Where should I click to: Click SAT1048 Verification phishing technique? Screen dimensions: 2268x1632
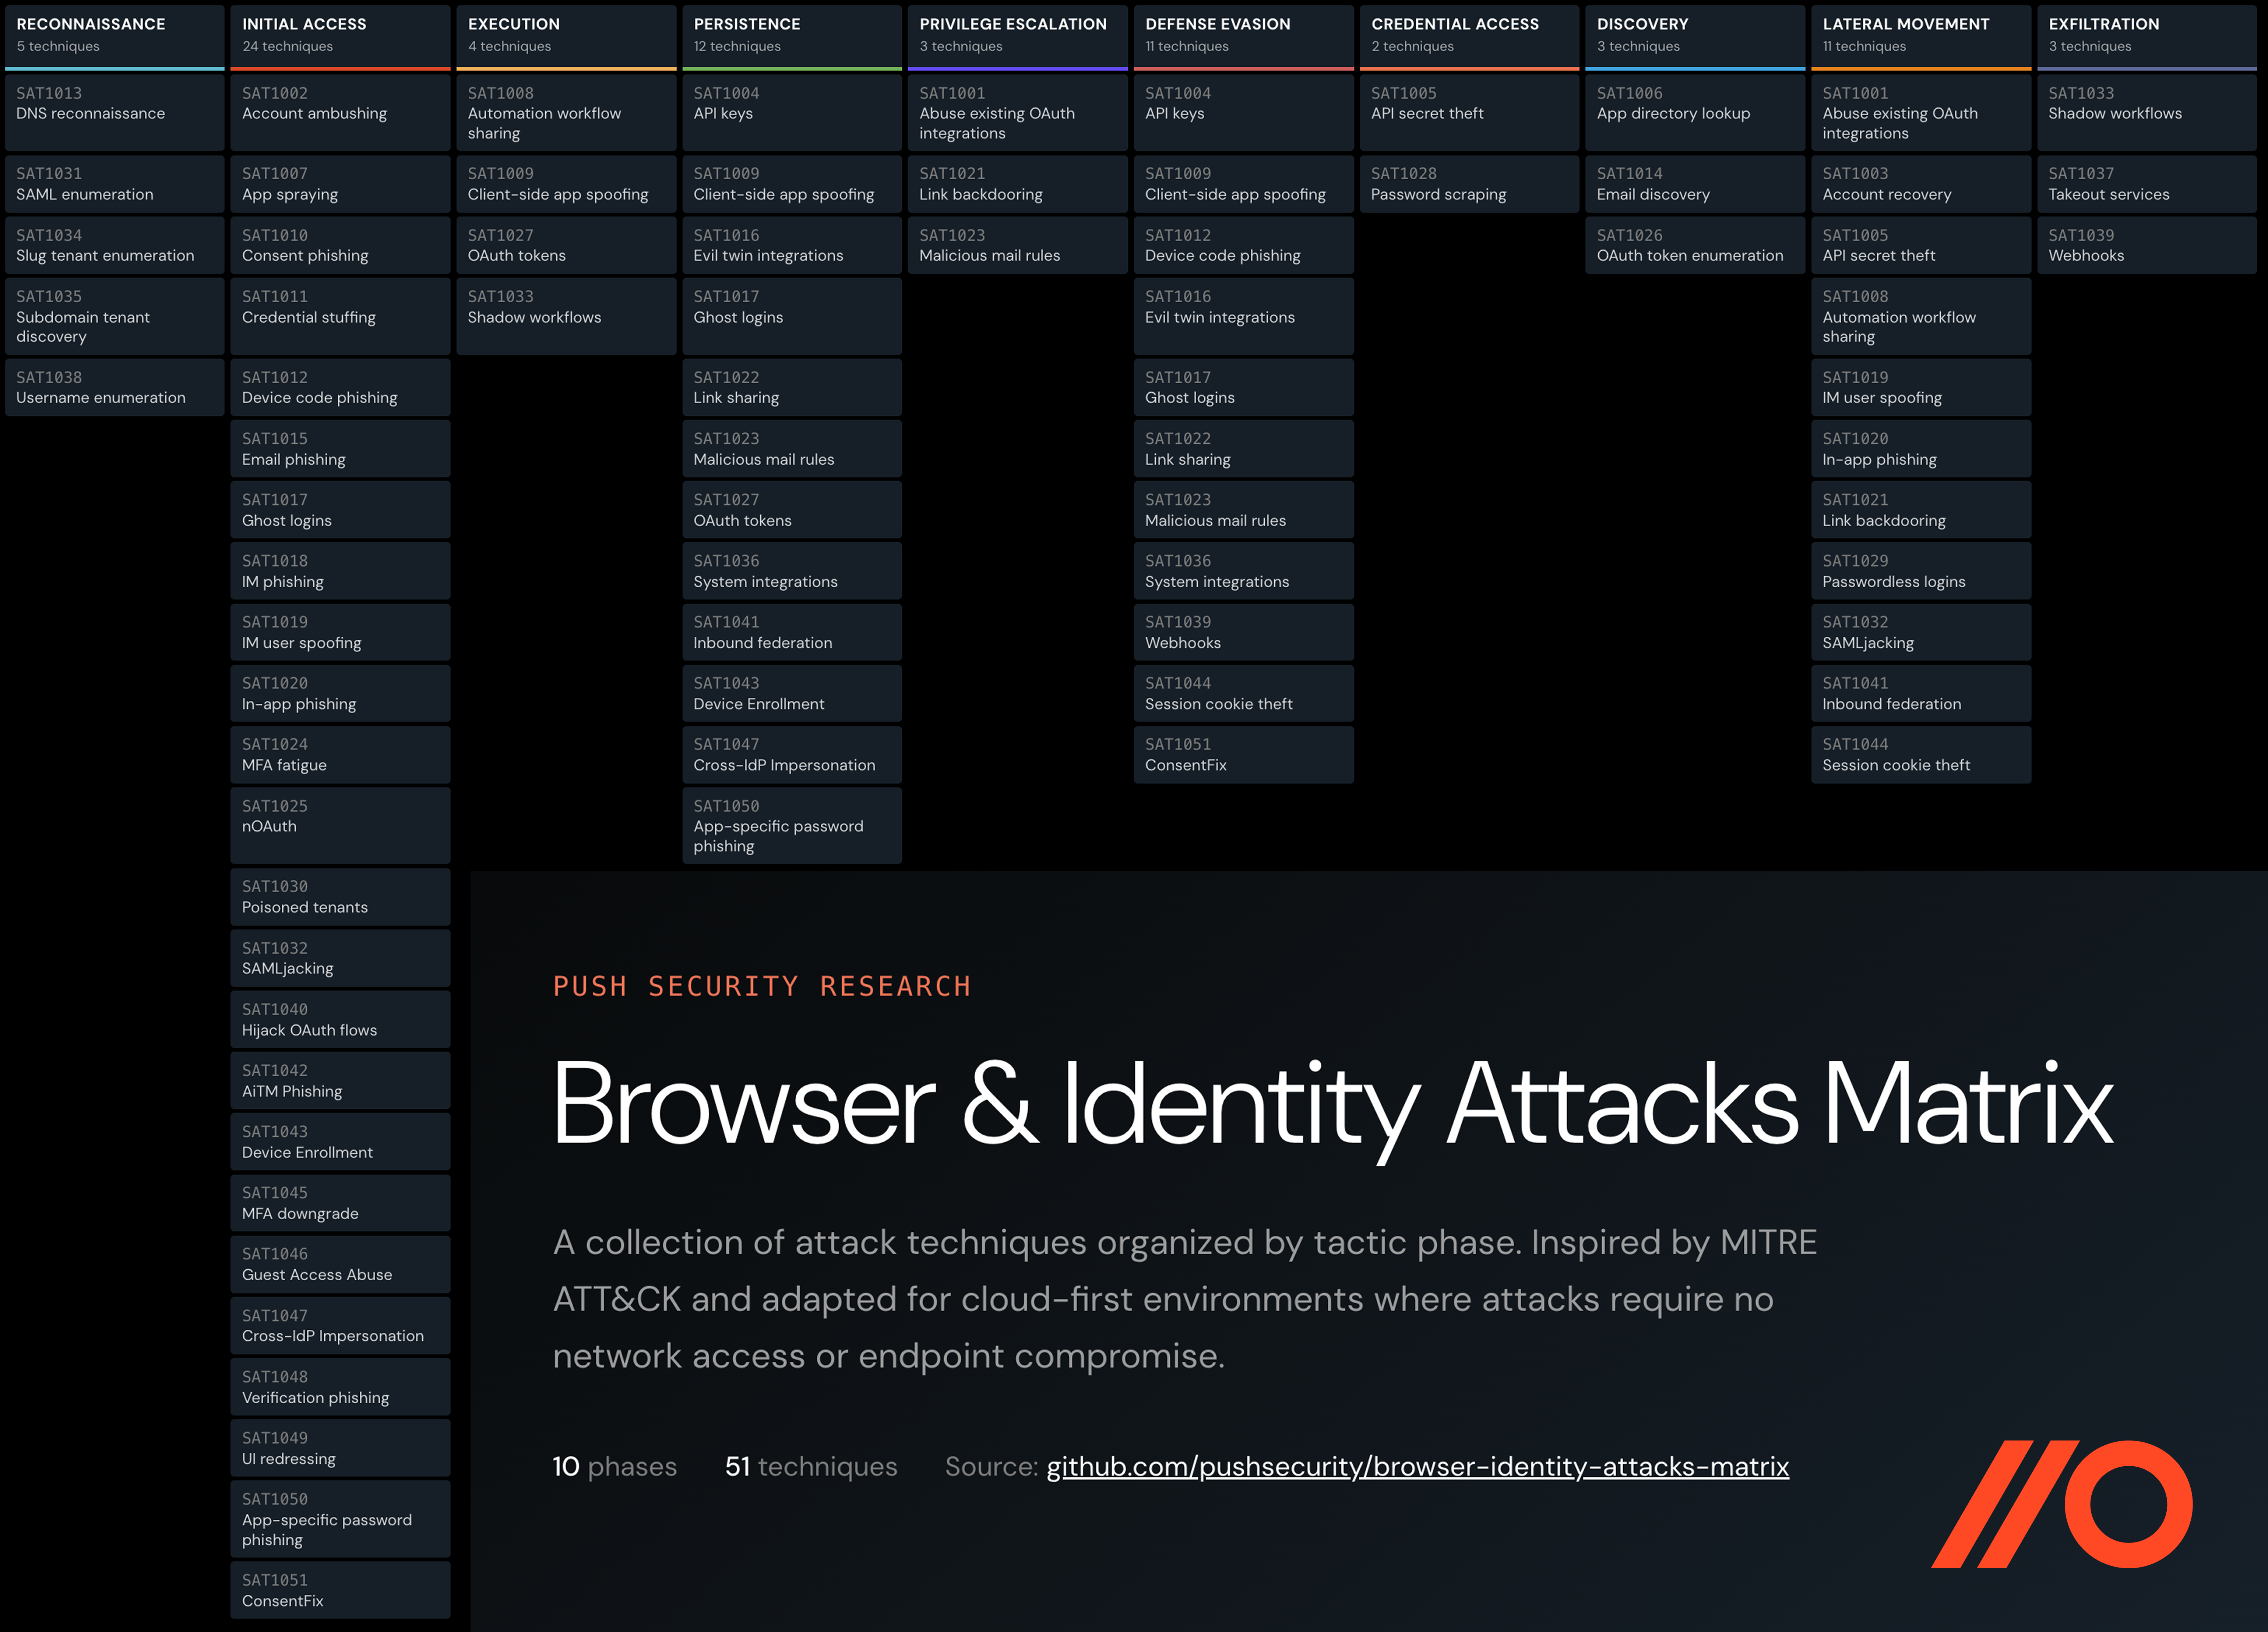coord(340,1387)
